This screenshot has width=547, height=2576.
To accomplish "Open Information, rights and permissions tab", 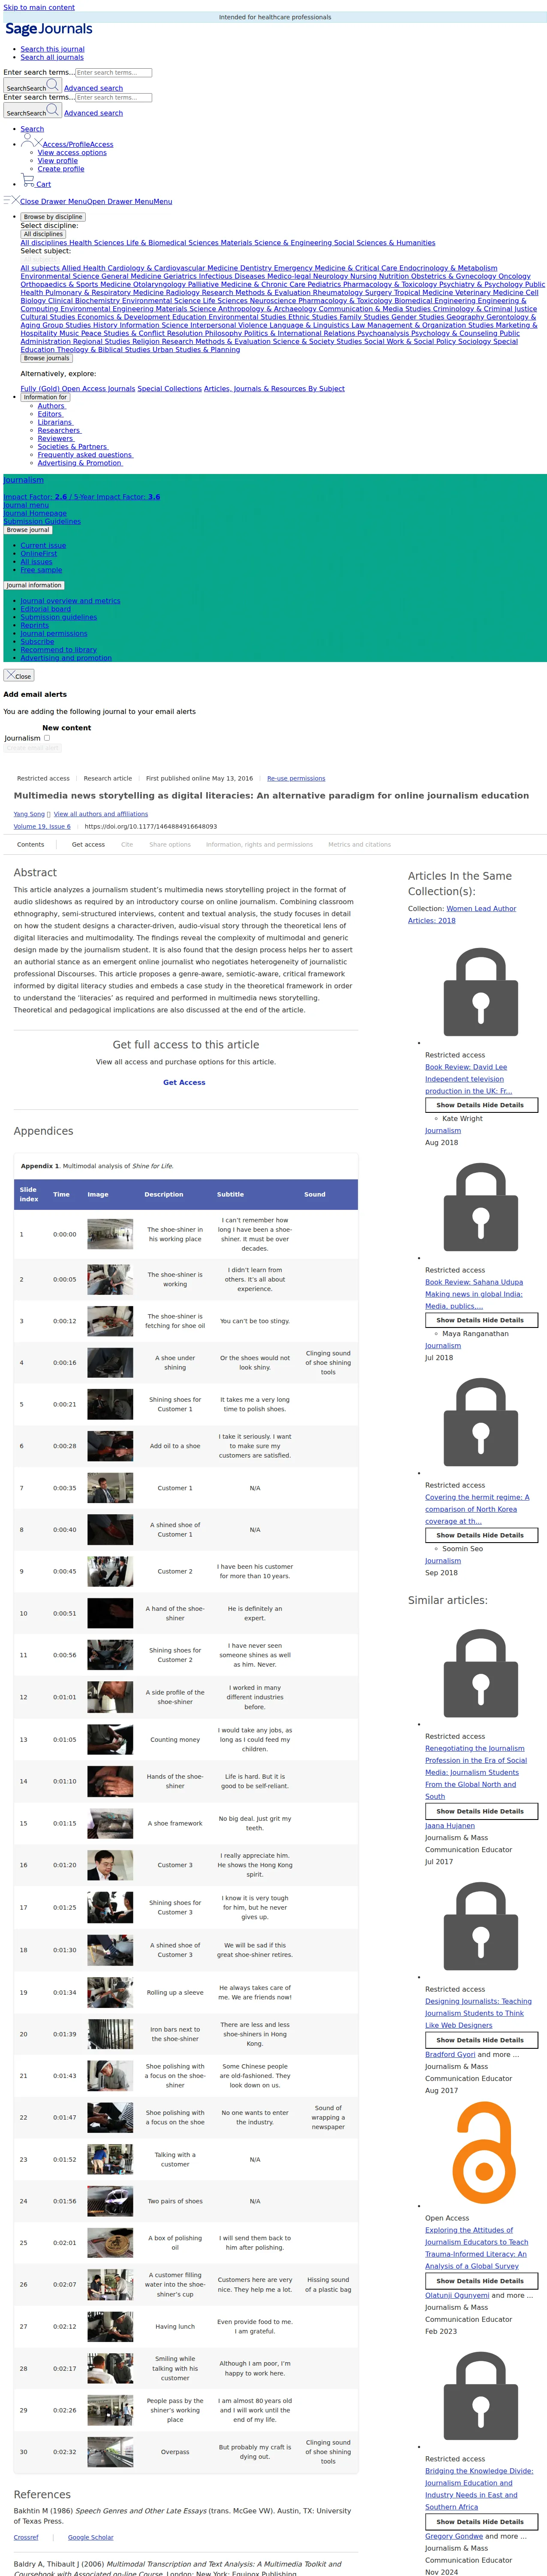I will tap(259, 844).
